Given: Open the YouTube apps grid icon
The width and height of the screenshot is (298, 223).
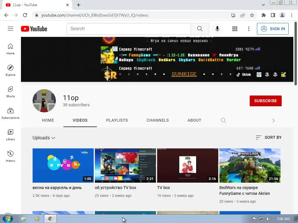Looking at the screenshot, I should click(x=235, y=29).
